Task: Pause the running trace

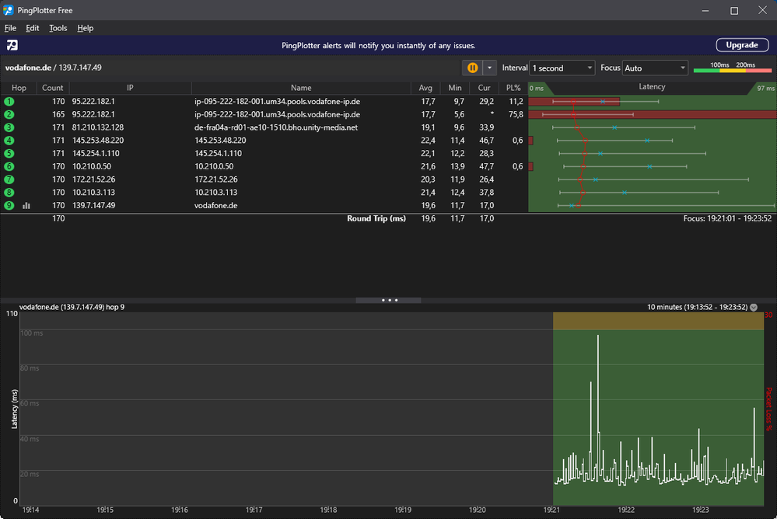Action: click(x=472, y=68)
